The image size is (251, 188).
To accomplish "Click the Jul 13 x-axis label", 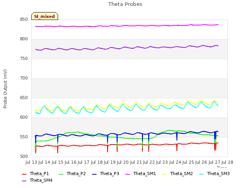I will pos(31,162).
